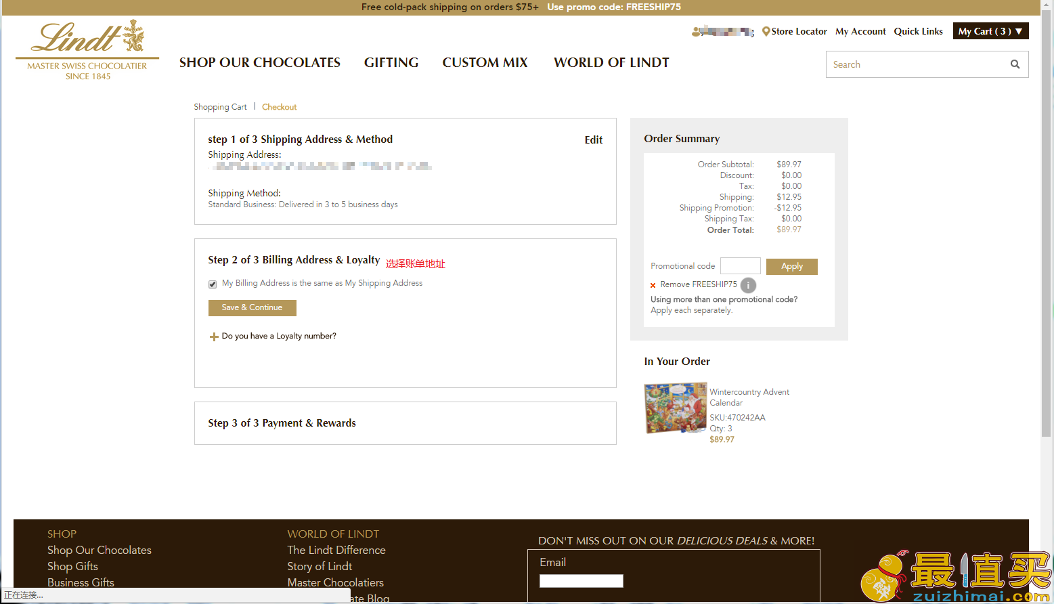1054x604 pixels.
Task: Open Shop Gifts footer link
Action: [x=72, y=566]
